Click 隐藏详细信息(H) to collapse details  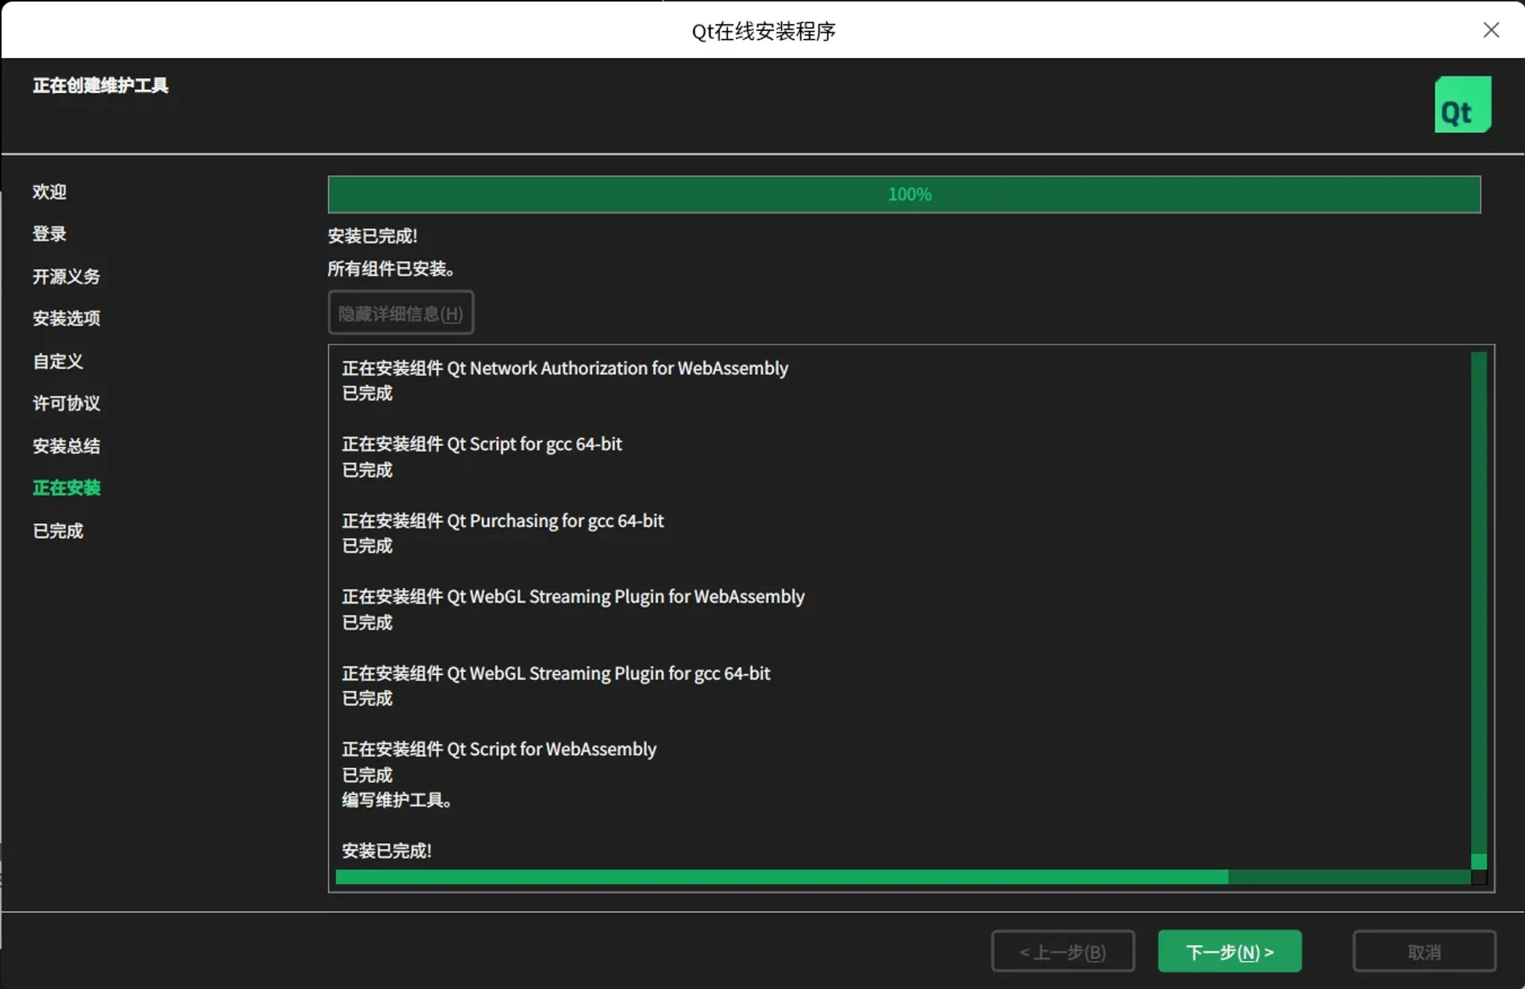(401, 312)
